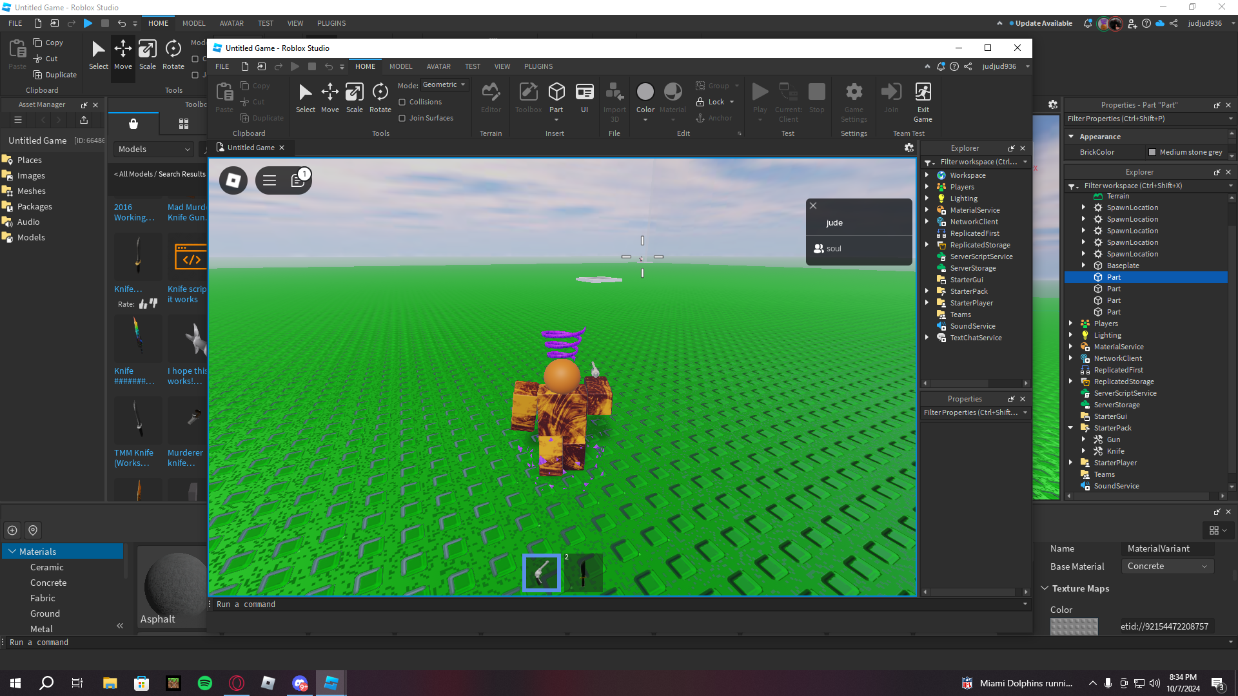Toggle the Join Surfaces checkbox
The height and width of the screenshot is (696, 1238).
click(402, 118)
